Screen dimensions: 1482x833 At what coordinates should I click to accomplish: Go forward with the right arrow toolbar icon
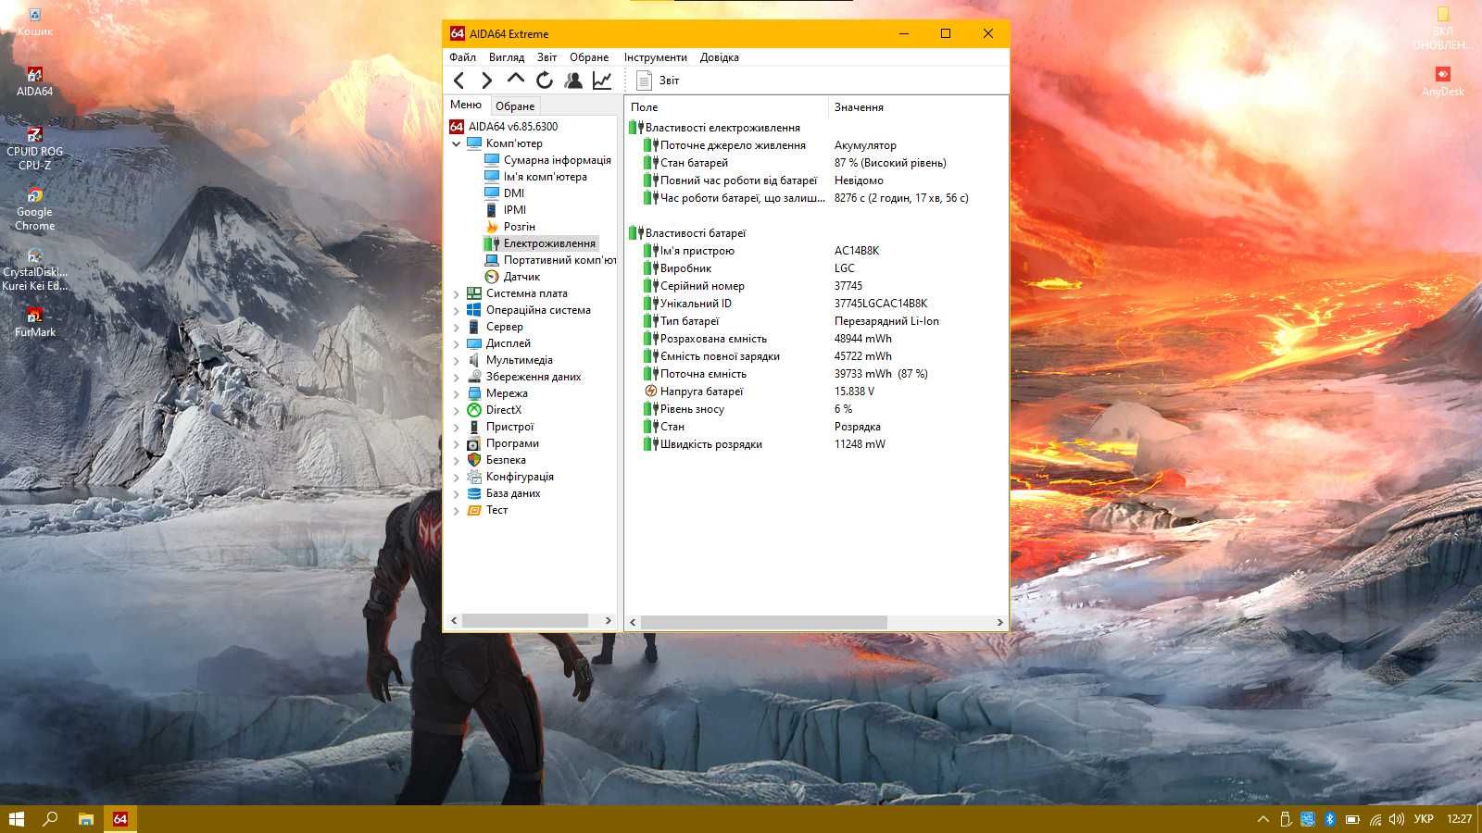pyautogui.click(x=487, y=81)
